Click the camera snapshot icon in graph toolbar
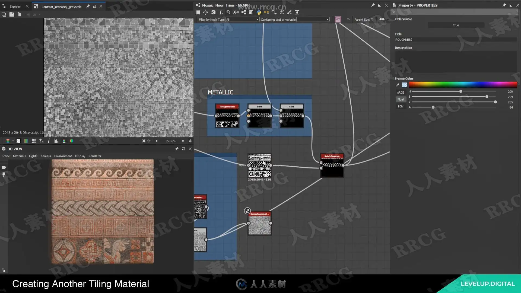 click(213, 12)
